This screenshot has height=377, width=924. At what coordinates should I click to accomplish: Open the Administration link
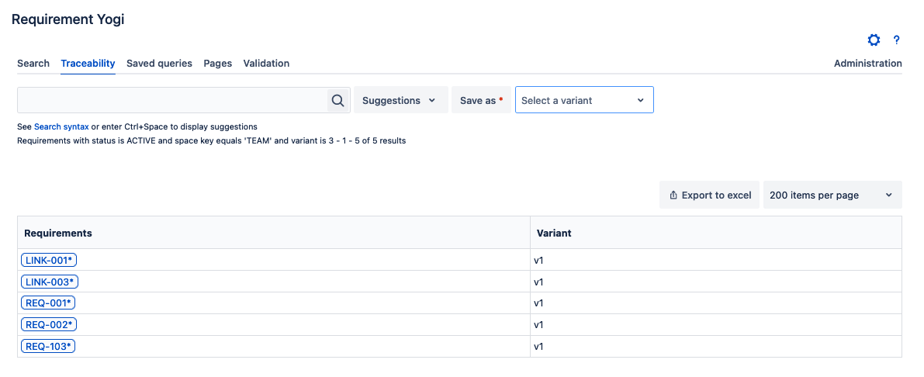click(x=867, y=64)
